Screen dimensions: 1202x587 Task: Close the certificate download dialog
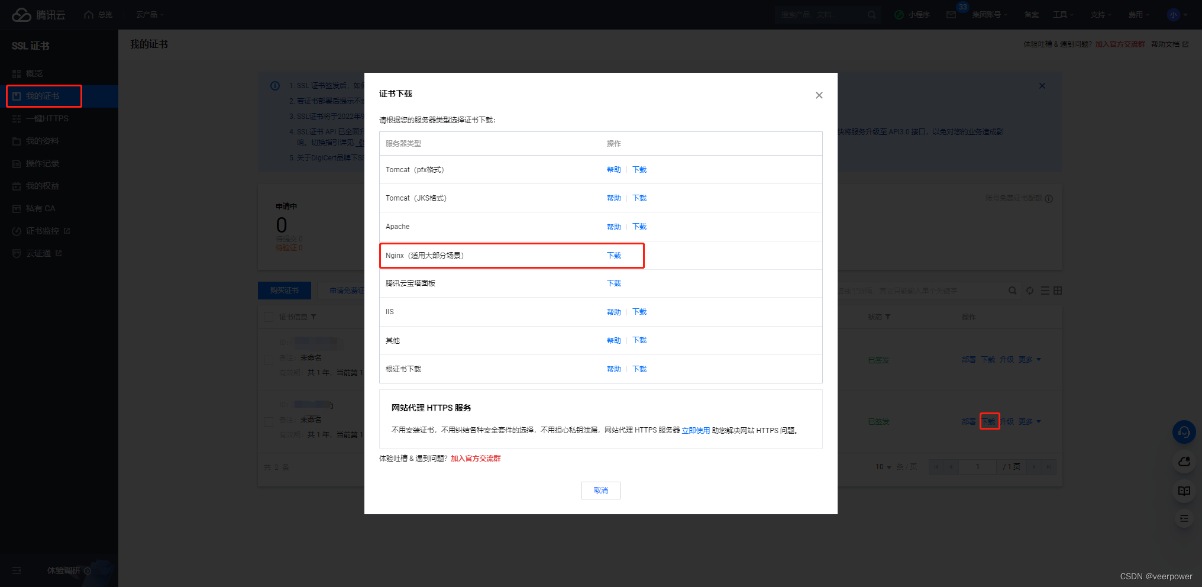pos(819,95)
